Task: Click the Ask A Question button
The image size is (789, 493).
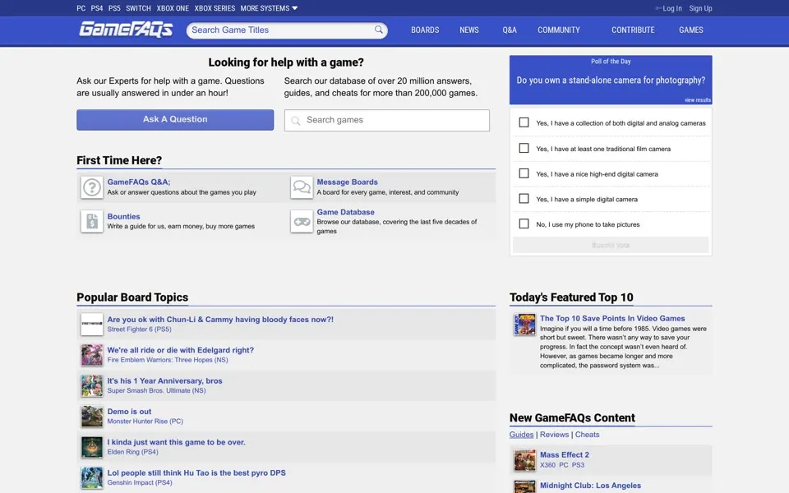Action: click(x=175, y=120)
